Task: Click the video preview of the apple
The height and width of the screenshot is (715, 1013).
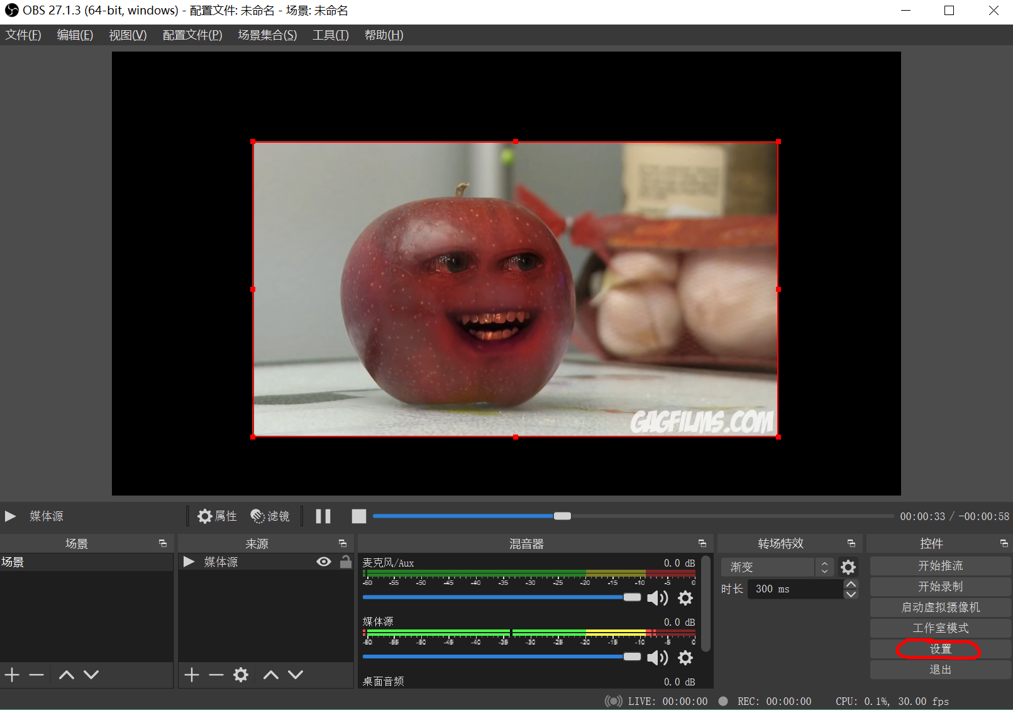Action: click(x=515, y=289)
